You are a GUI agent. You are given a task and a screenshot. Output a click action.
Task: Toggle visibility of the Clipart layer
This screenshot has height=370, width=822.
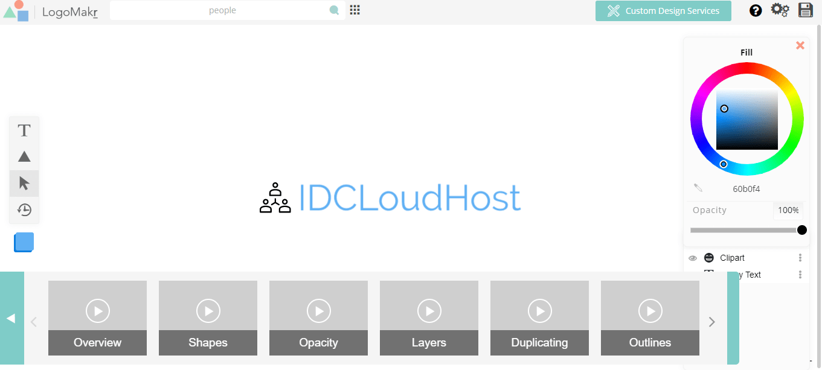(x=693, y=258)
